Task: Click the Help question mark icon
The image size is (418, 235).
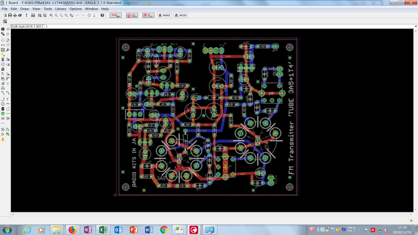Action: tap(103, 15)
